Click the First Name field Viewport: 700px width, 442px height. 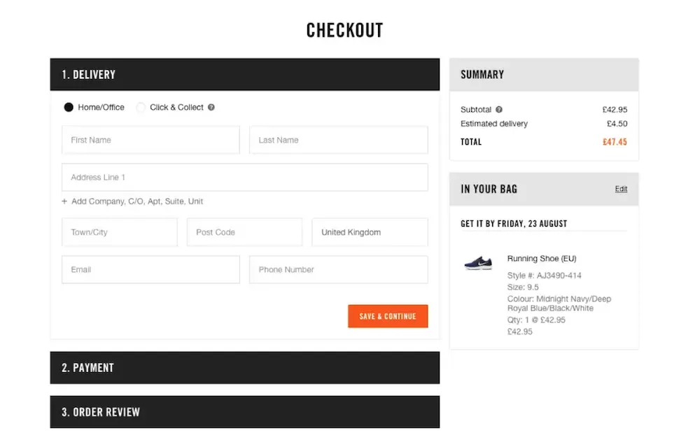coord(151,140)
